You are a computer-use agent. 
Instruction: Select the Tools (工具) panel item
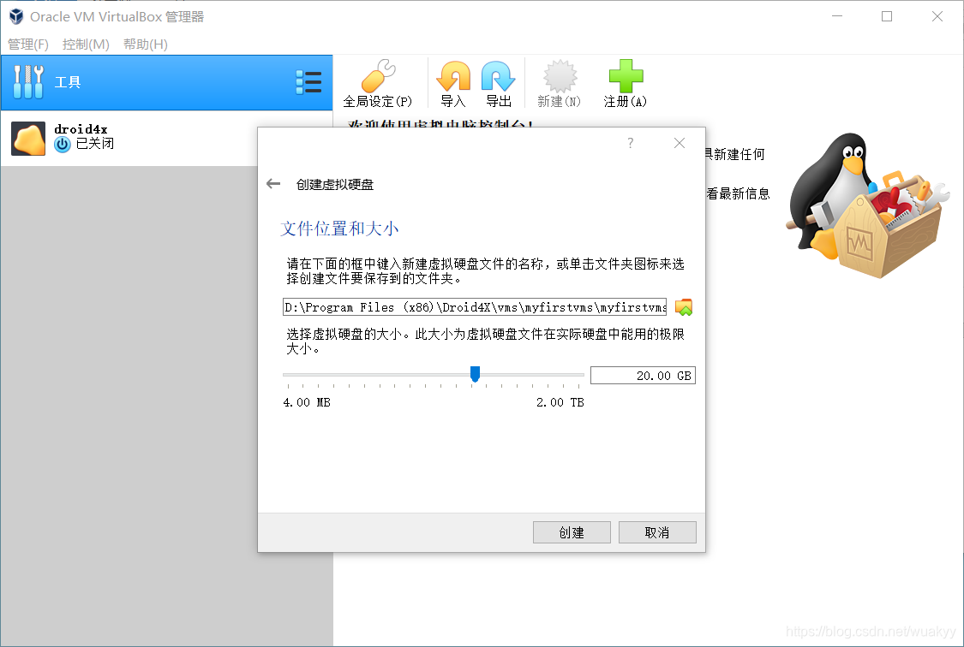coord(166,83)
